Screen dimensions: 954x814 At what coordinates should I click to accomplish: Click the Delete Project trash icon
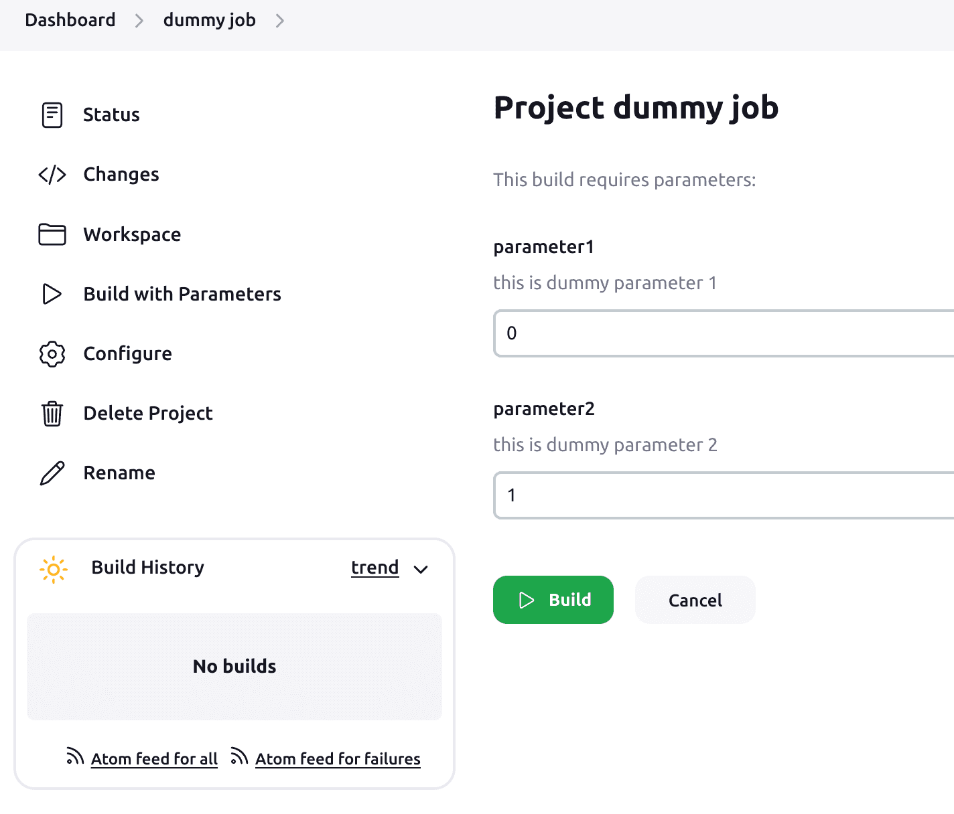[x=52, y=414]
